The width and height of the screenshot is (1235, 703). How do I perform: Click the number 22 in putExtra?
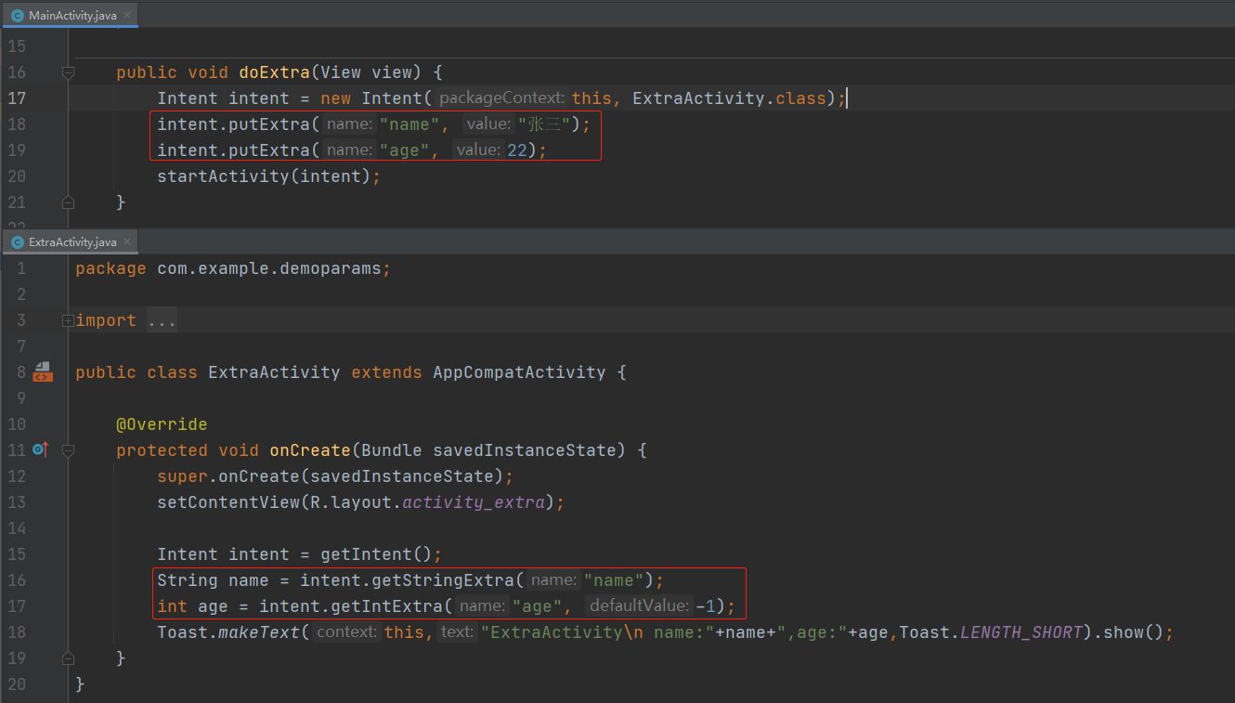pos(517,150)
